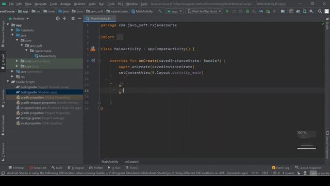The image size is (330, 186).
Task: Collapse the Gradle Scripts node
Action: click(x=8, y=82)
